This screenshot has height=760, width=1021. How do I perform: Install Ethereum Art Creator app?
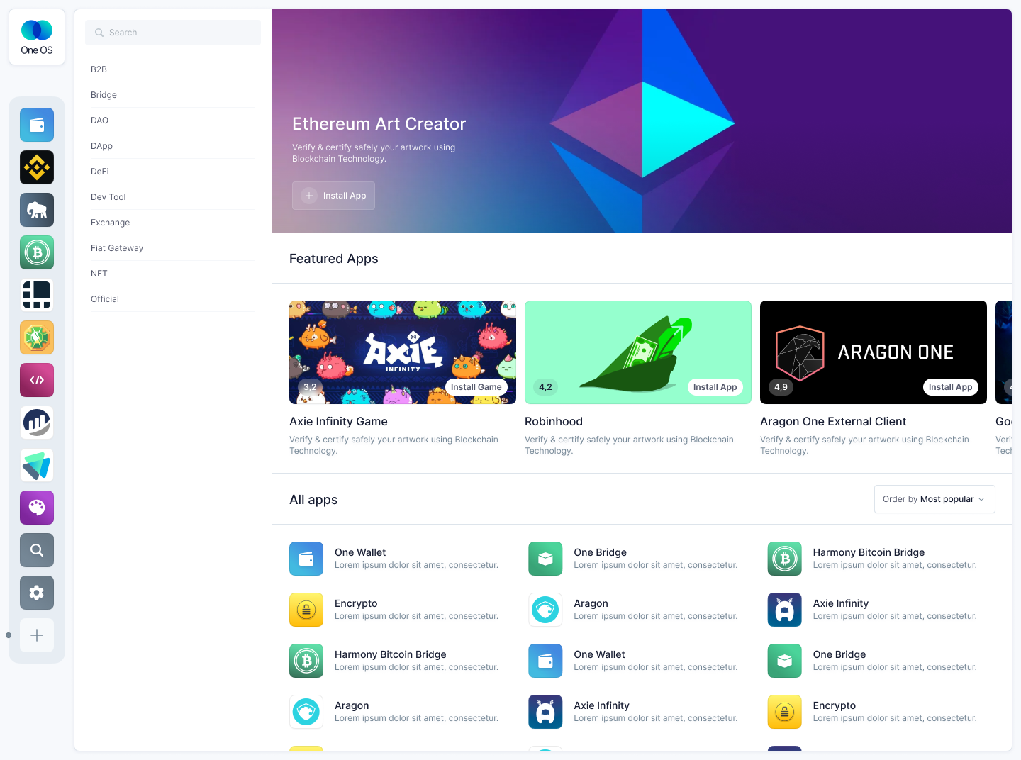tap(333, 196)
